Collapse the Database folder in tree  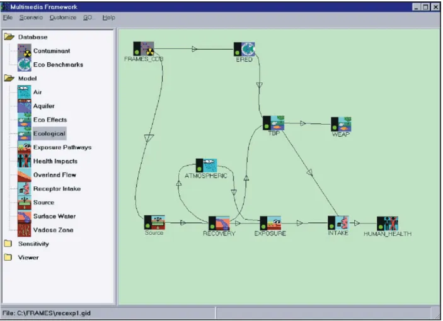9,37
